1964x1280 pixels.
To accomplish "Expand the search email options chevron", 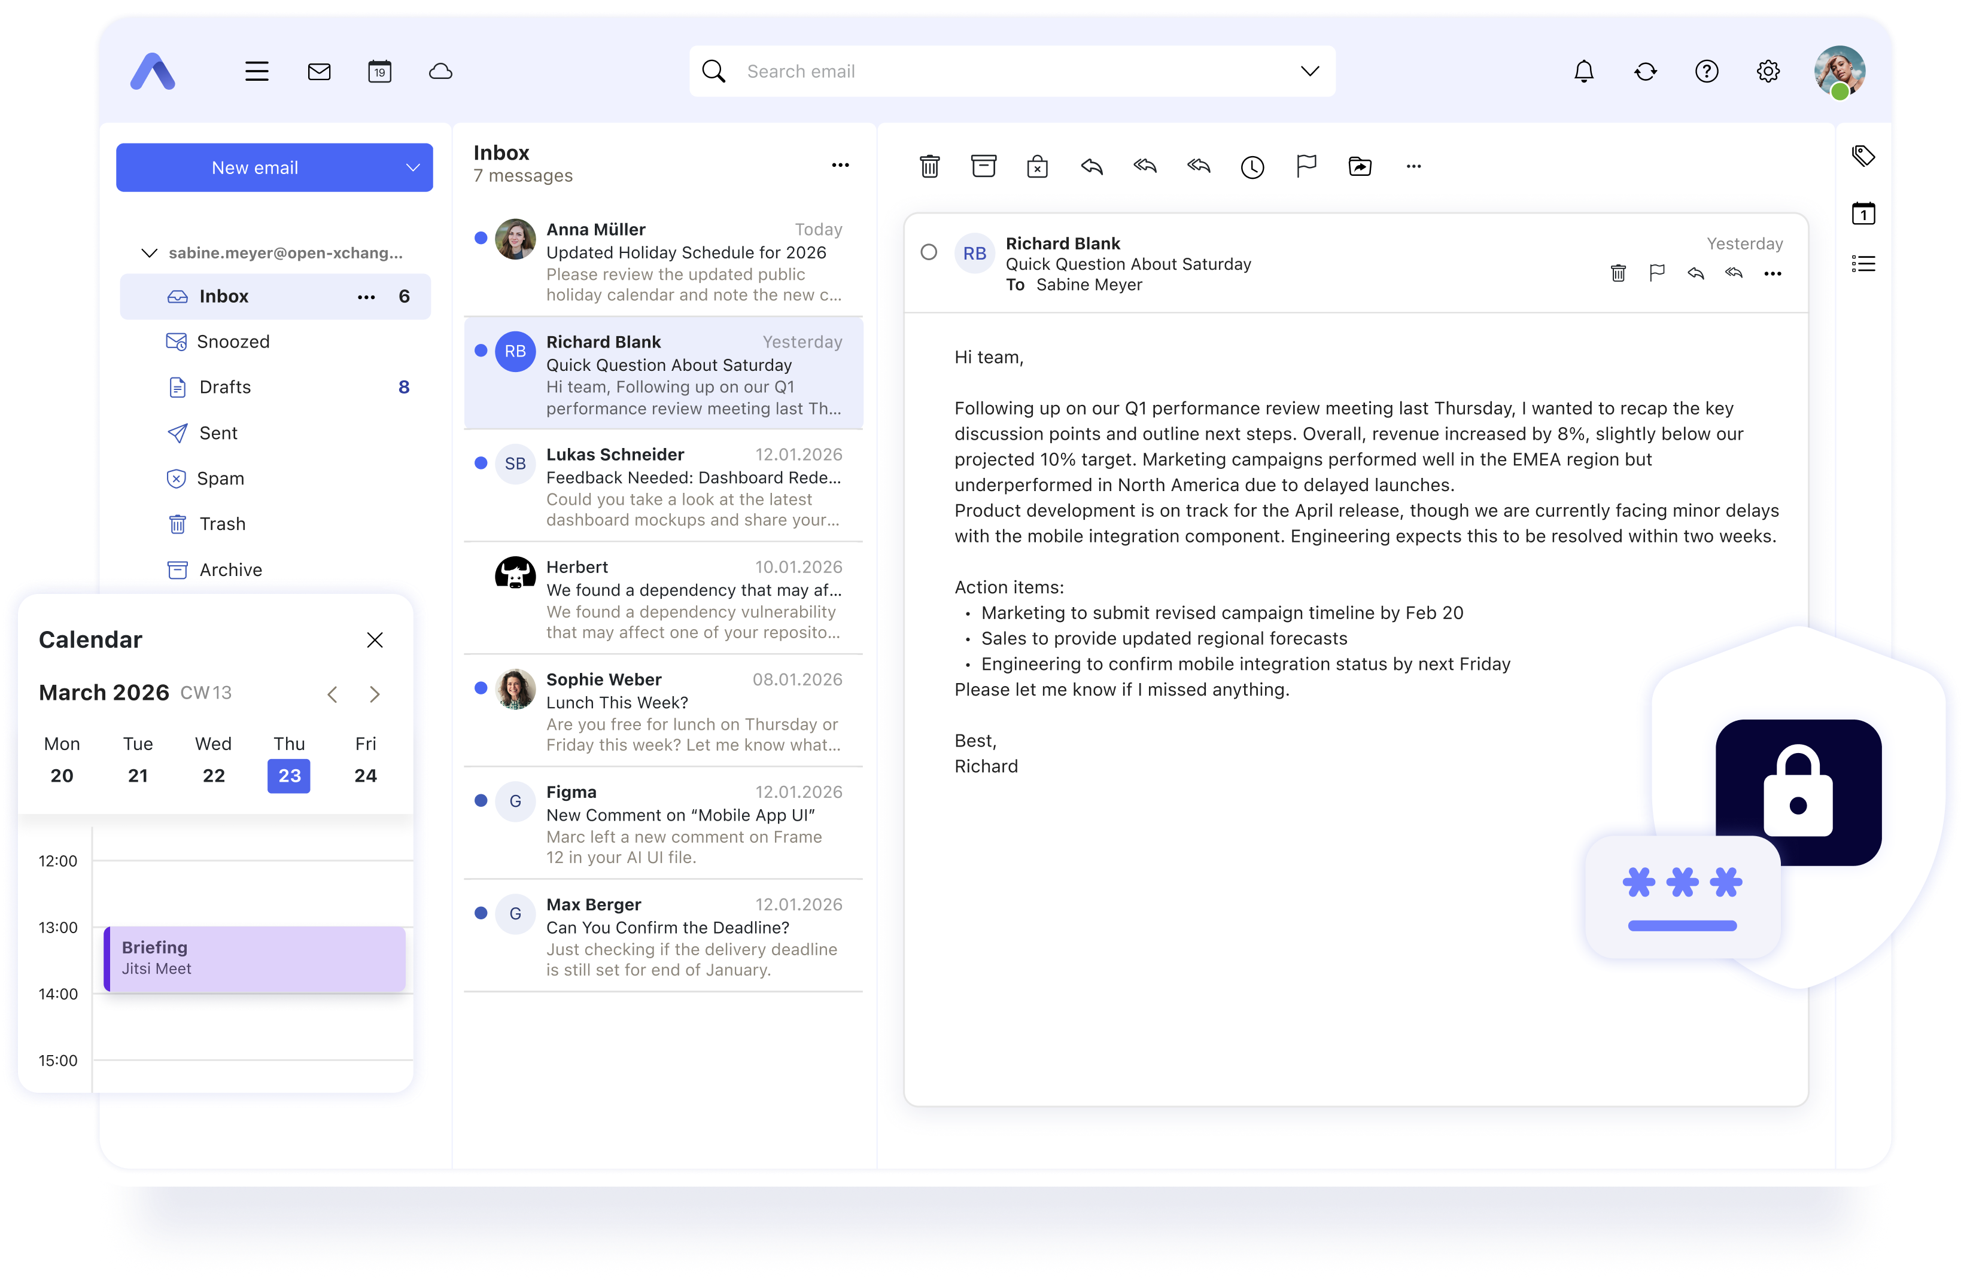I will click(x=1309, y=72).
